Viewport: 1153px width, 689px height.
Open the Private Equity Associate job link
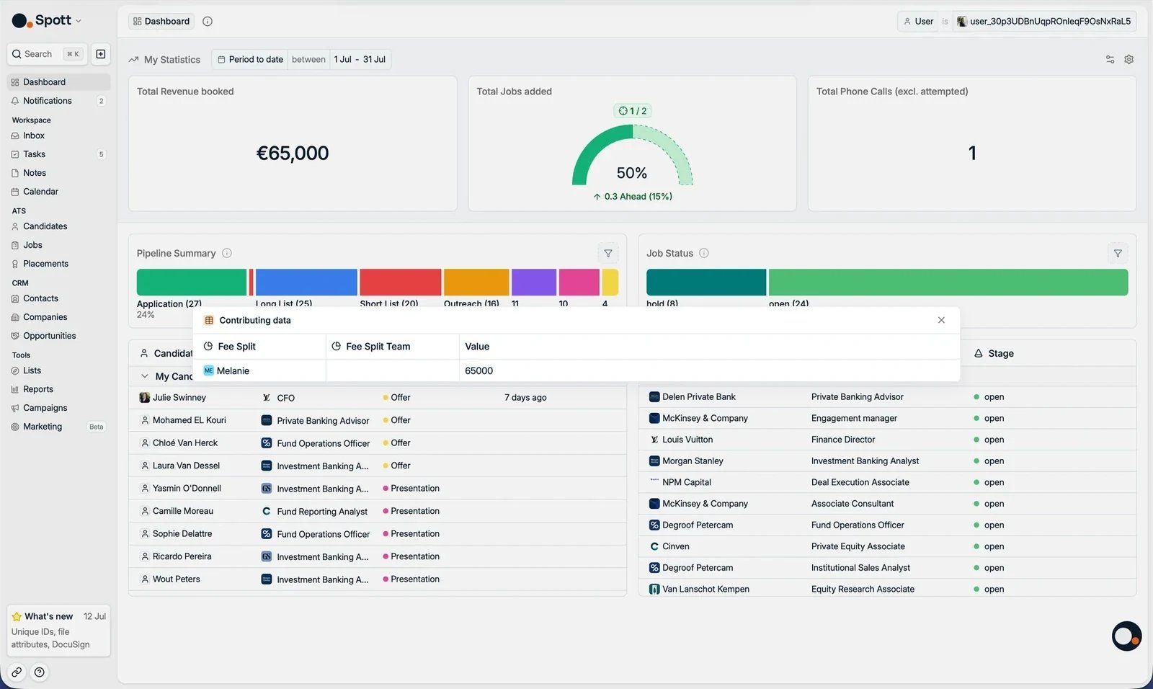point(858,547)
